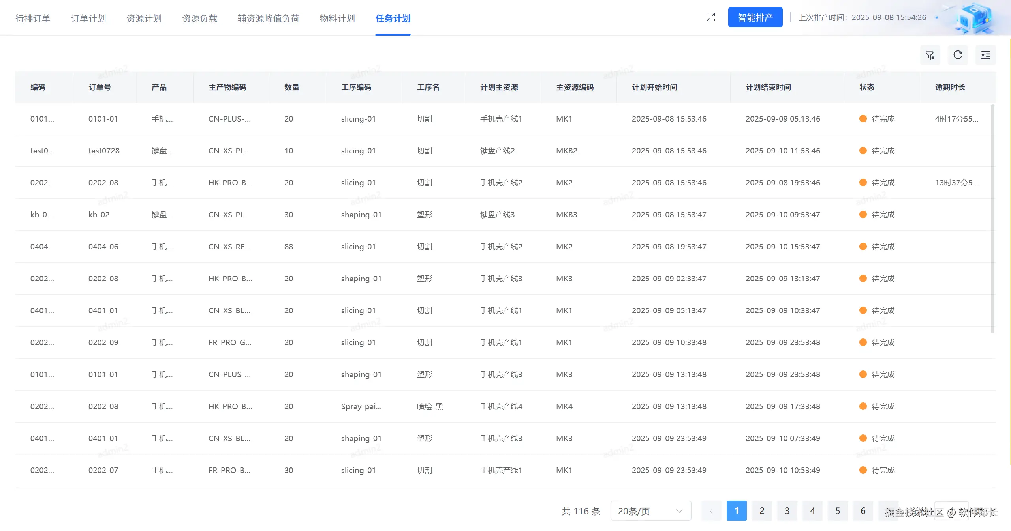Click the 智能排产 button
This screenshot has width=1011, height=531.
pos(755,17)
